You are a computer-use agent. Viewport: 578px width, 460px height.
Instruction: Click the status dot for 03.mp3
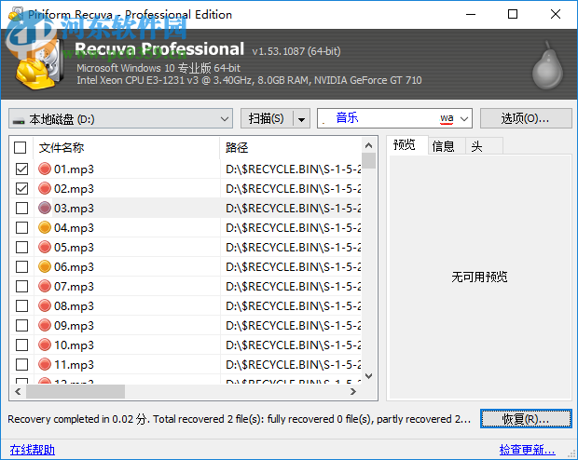(x=45, y=208)
